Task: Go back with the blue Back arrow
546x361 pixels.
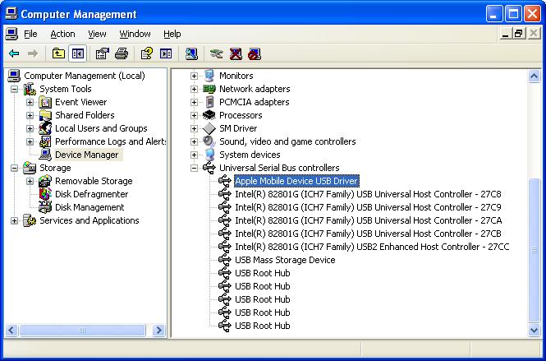Action: (14, 53)
